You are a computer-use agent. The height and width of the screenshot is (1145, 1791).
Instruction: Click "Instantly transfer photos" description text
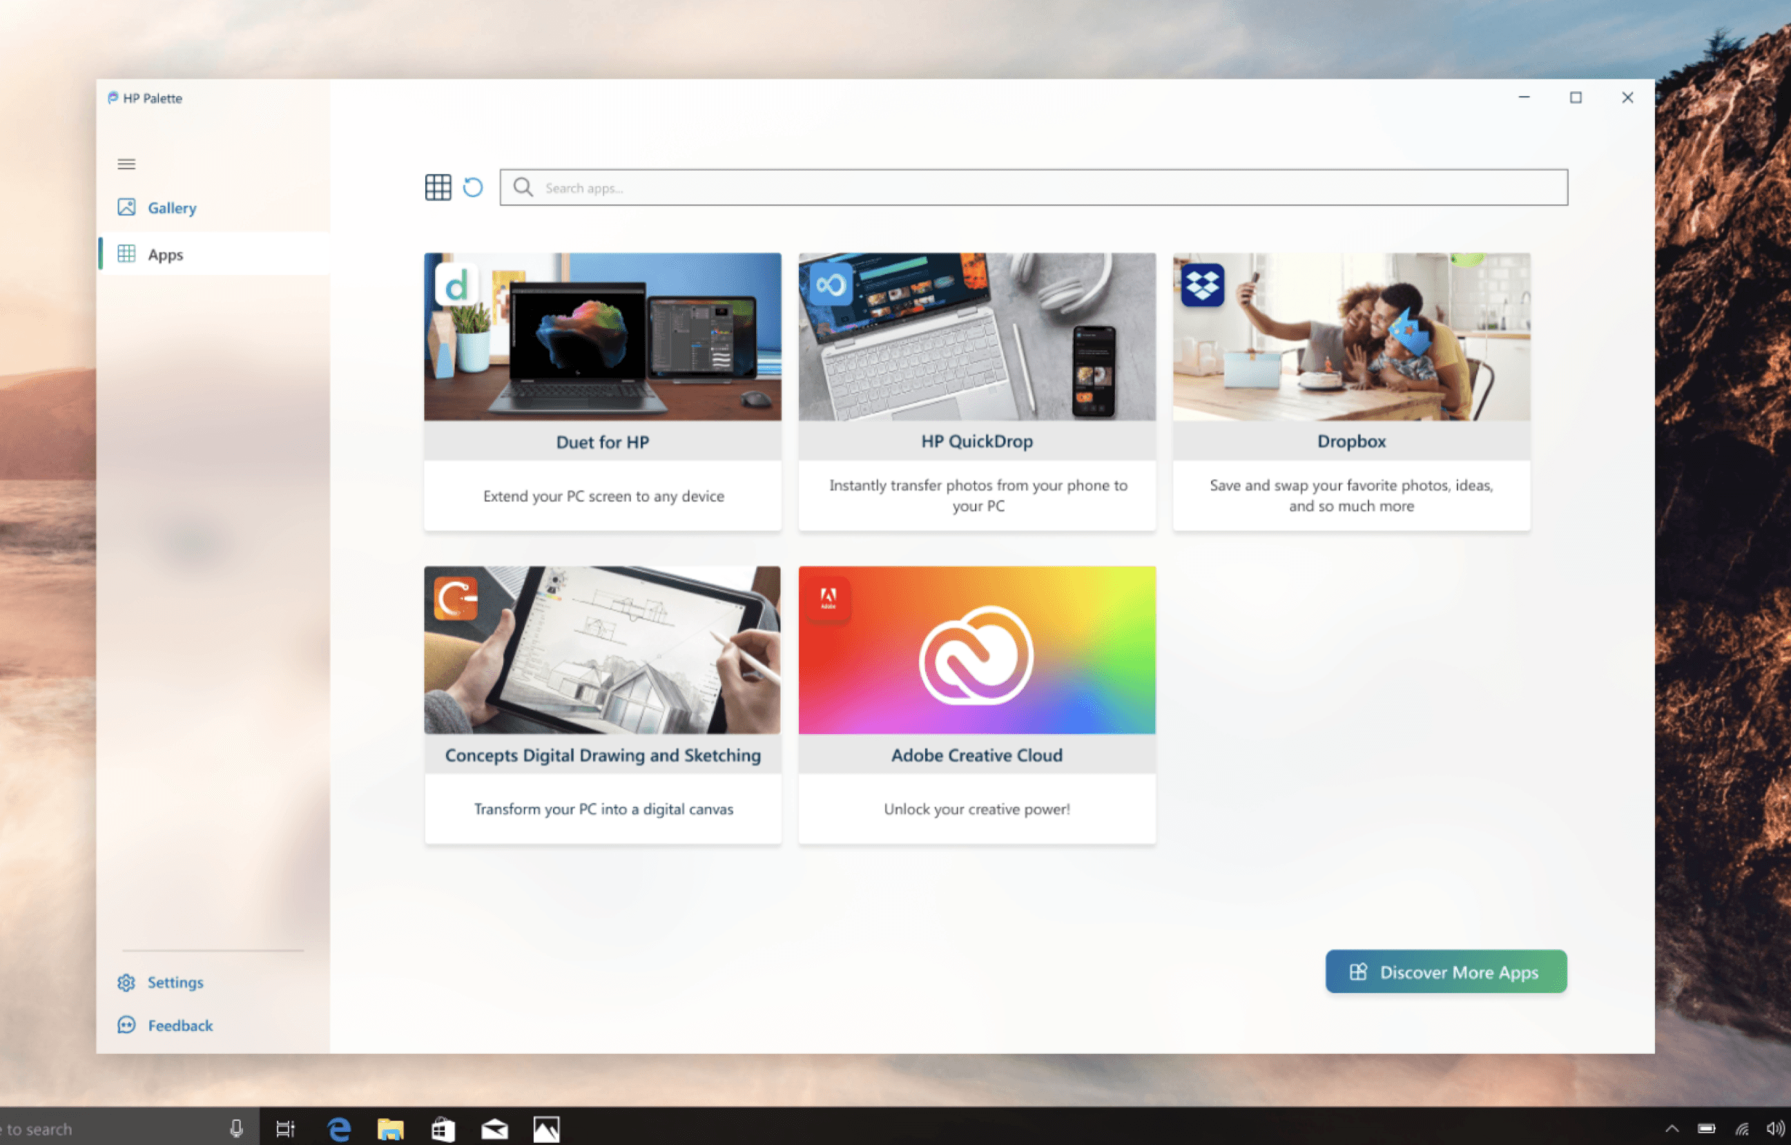click(978, 495)
